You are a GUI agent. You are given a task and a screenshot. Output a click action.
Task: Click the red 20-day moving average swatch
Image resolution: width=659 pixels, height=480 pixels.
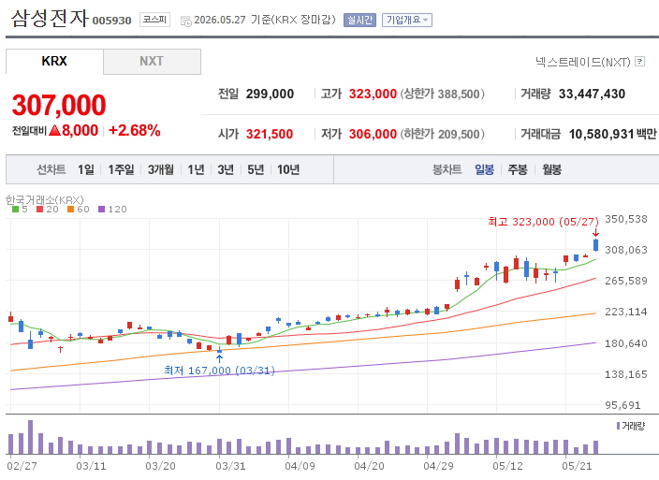[40, 210]
